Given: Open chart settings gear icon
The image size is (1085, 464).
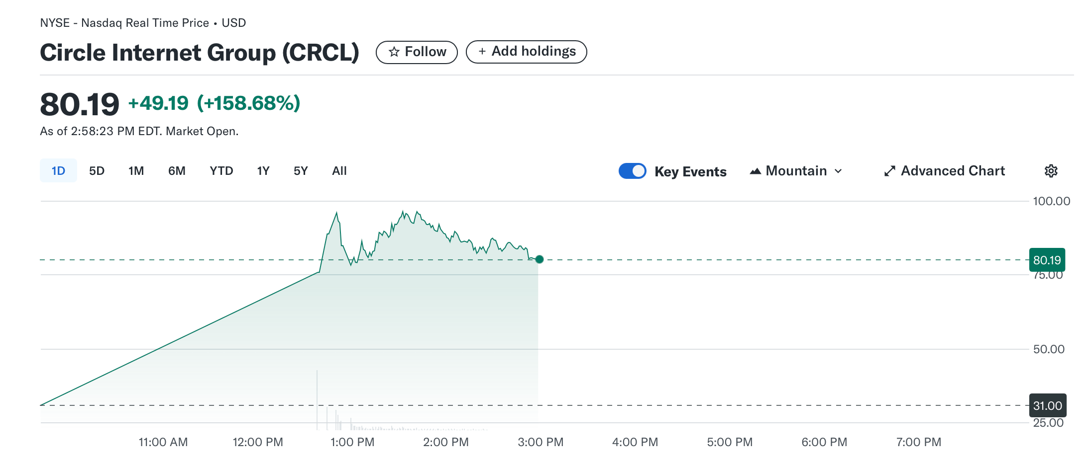Looking at the screenshot, I should pos(1051,171).
